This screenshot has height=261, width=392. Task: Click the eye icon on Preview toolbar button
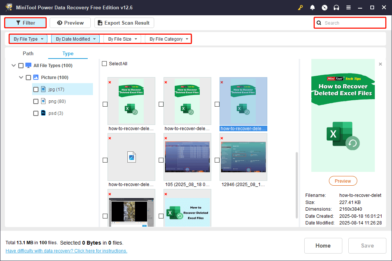tap(59, 23)
